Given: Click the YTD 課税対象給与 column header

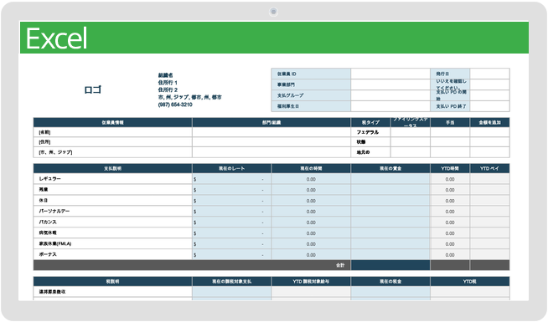Looking at the screenshot, I should tap(311, 282).
